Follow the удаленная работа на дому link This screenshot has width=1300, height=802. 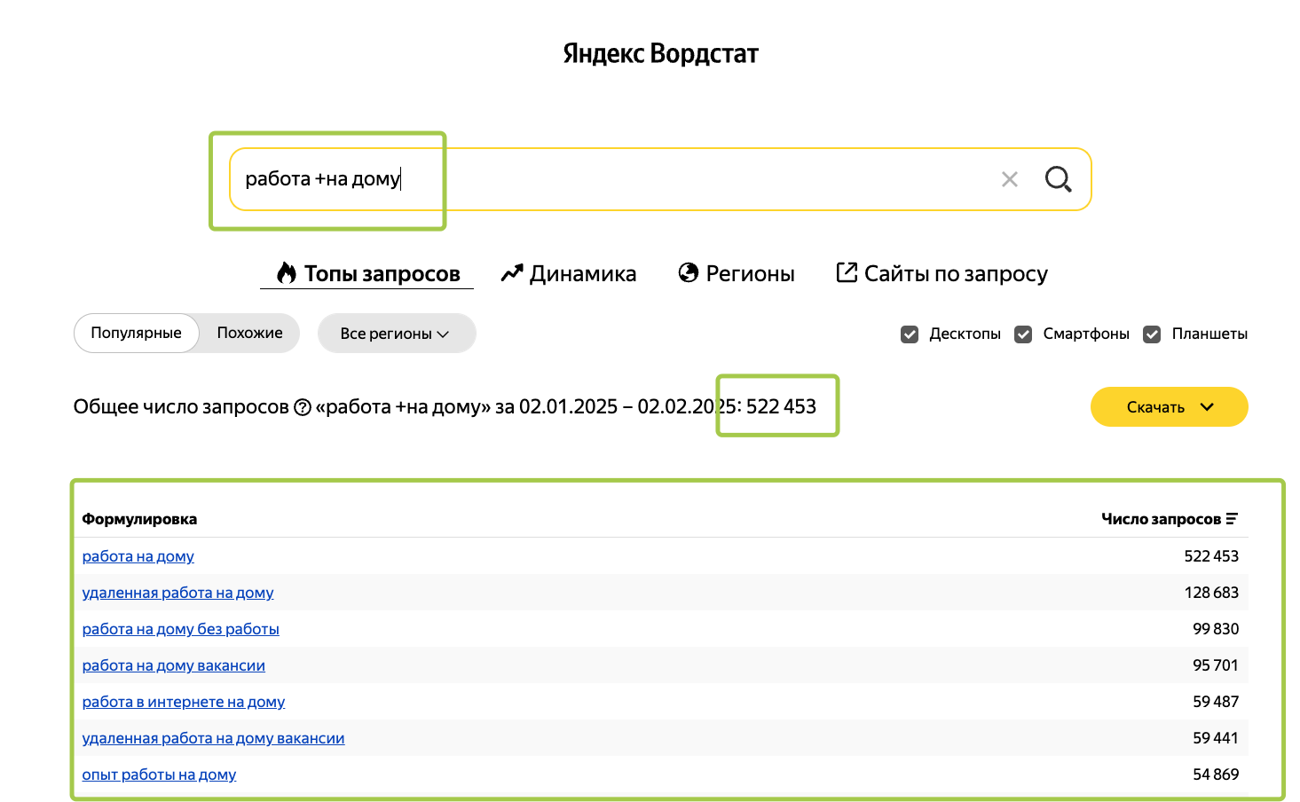[177, 592]
